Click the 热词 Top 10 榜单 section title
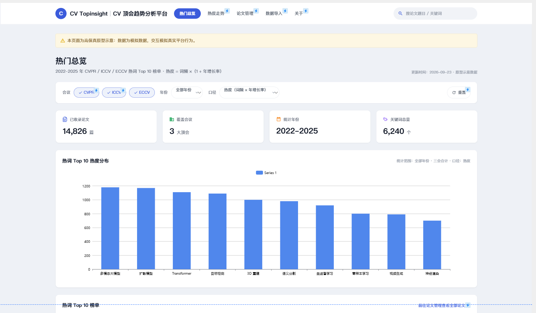The height and width of the screenshot is (313, 536). (81, 305)
